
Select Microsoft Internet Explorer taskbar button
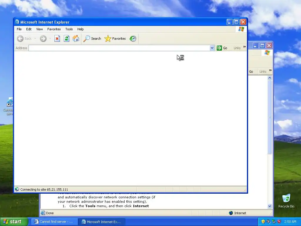pyautogui.click(x=102, y=222)
